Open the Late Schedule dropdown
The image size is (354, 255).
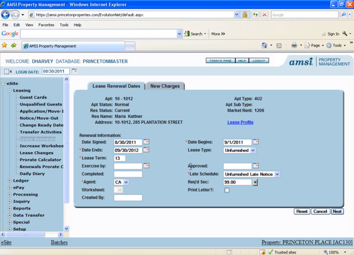(277, 174)
